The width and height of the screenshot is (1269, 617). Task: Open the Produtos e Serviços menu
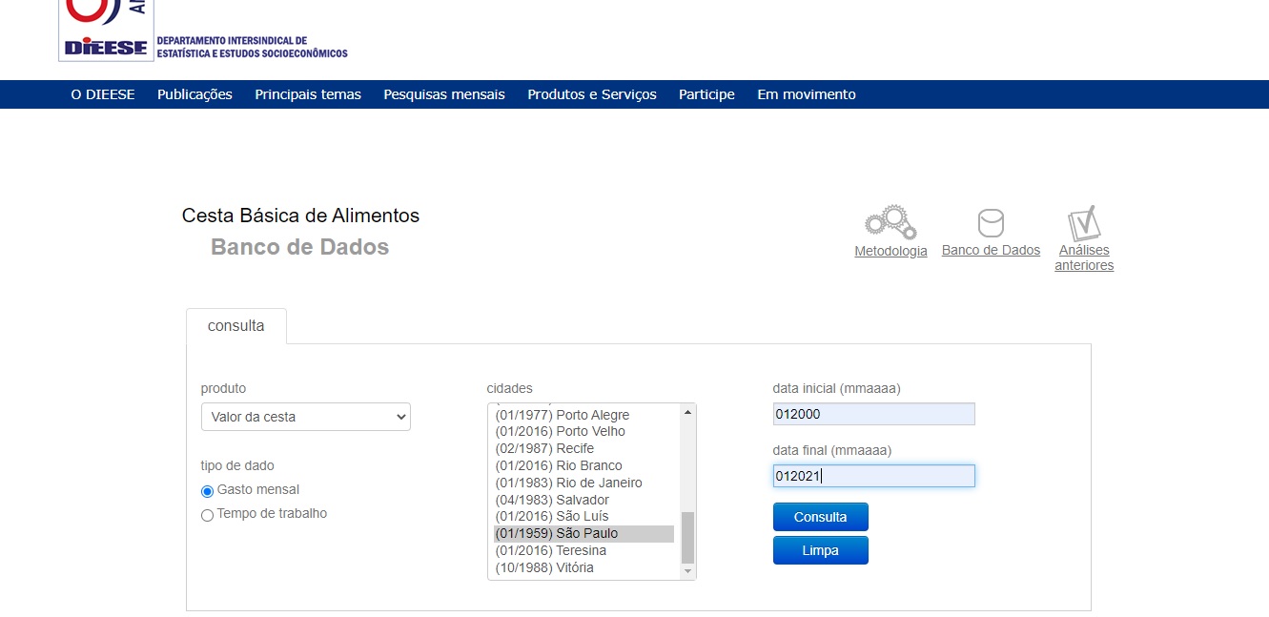pos(591,94)
